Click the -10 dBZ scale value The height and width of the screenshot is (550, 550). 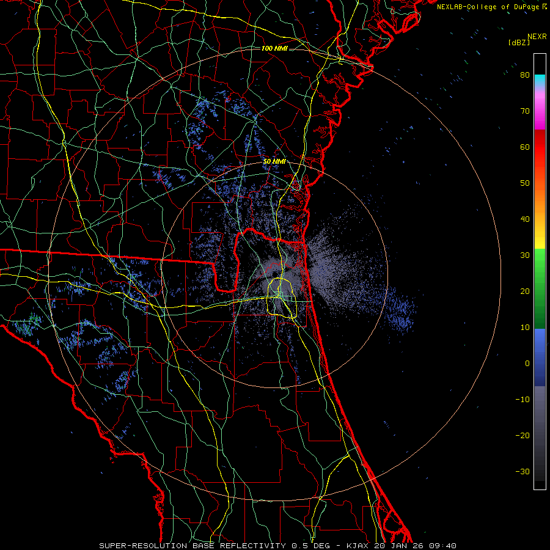522,400
